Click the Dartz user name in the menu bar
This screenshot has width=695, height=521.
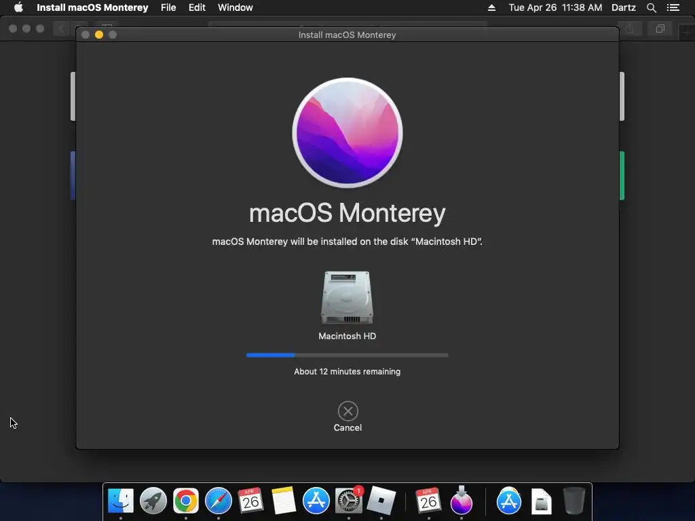click(x=623, y=7)
